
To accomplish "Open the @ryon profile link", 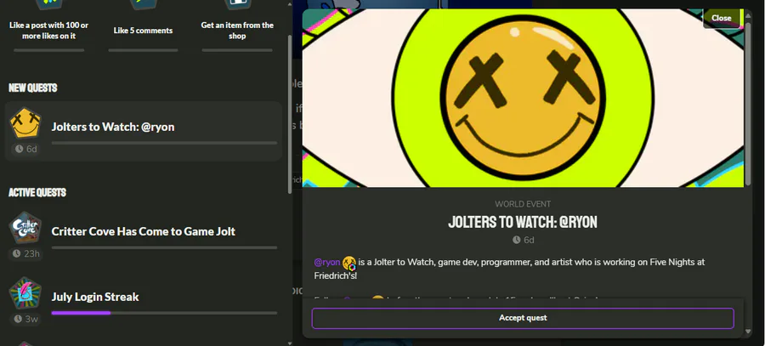I will [x=327, y=263].
